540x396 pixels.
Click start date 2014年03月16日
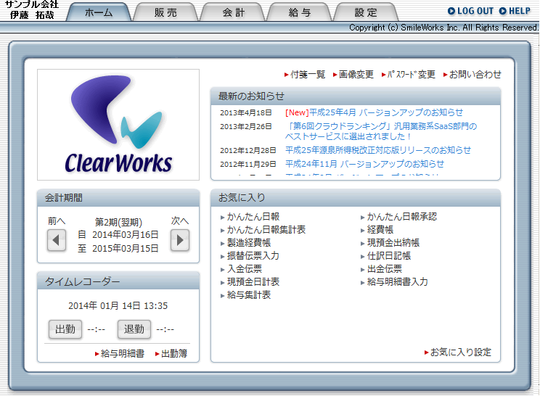pyautogui.click(x=126, y=235)
